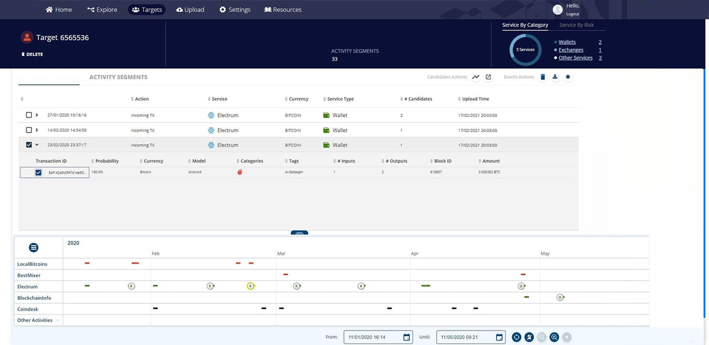Click the wide green Electrum marker in April

click(x=425, y=286)
